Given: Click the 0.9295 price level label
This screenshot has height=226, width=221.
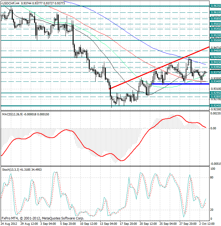Looking at the screenshot, I should [215, 93].
